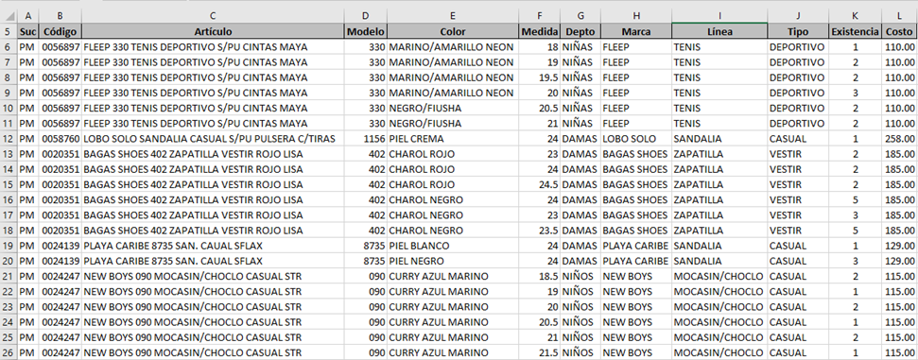
Task: Select row 19 header
Action: coord(9,246)
